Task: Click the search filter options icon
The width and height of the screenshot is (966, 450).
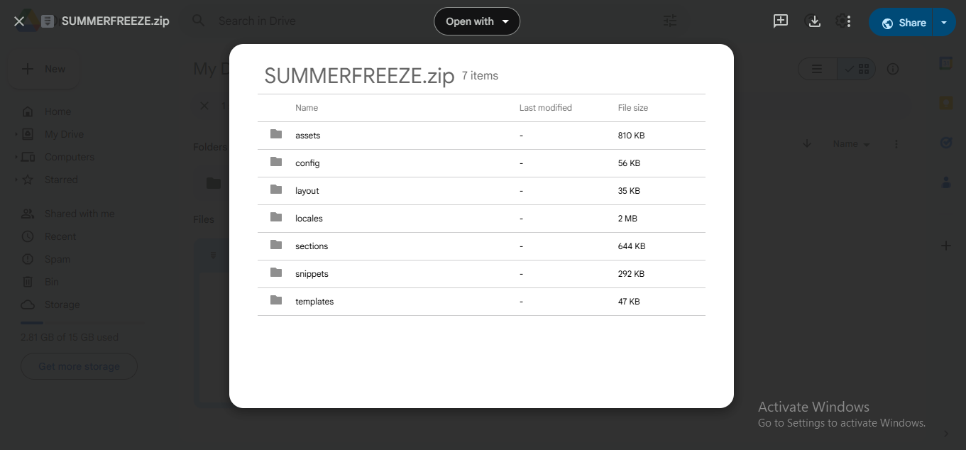Action: (x=670, y=21)
